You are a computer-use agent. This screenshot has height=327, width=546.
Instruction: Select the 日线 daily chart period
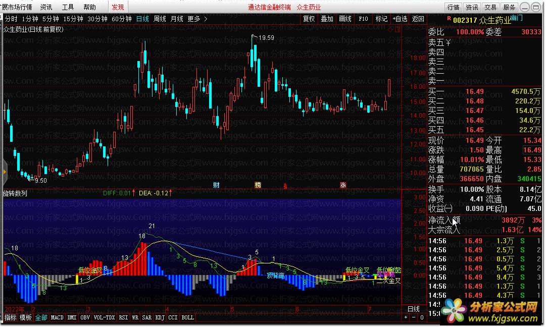142,19
